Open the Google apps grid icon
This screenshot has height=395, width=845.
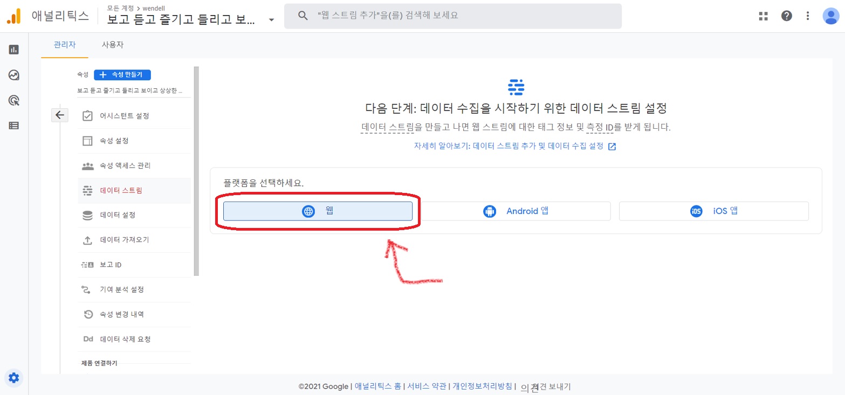click(x=763, y=16)
